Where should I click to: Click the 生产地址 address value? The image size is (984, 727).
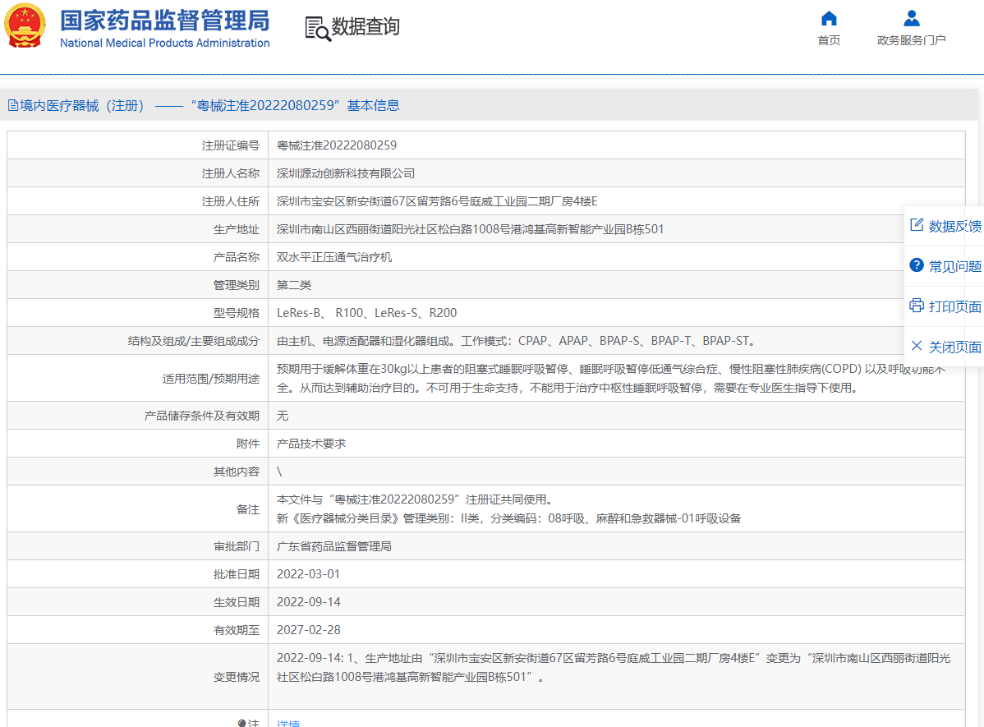[x=470, y=229]
